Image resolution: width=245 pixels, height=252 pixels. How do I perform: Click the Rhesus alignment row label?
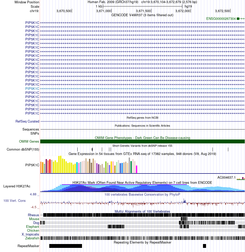[34, 215]
